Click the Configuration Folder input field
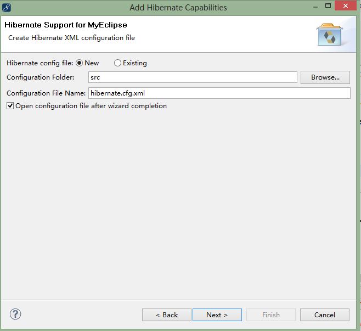Screen dimensions: 361x331 (x=193, y=77)
